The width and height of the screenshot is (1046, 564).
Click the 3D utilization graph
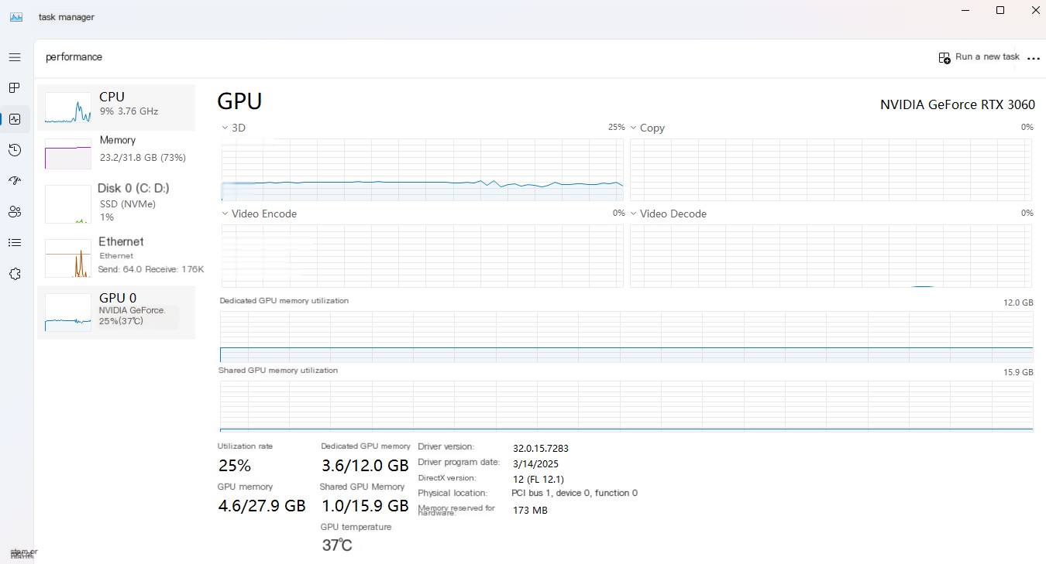[x=422, y=169]
